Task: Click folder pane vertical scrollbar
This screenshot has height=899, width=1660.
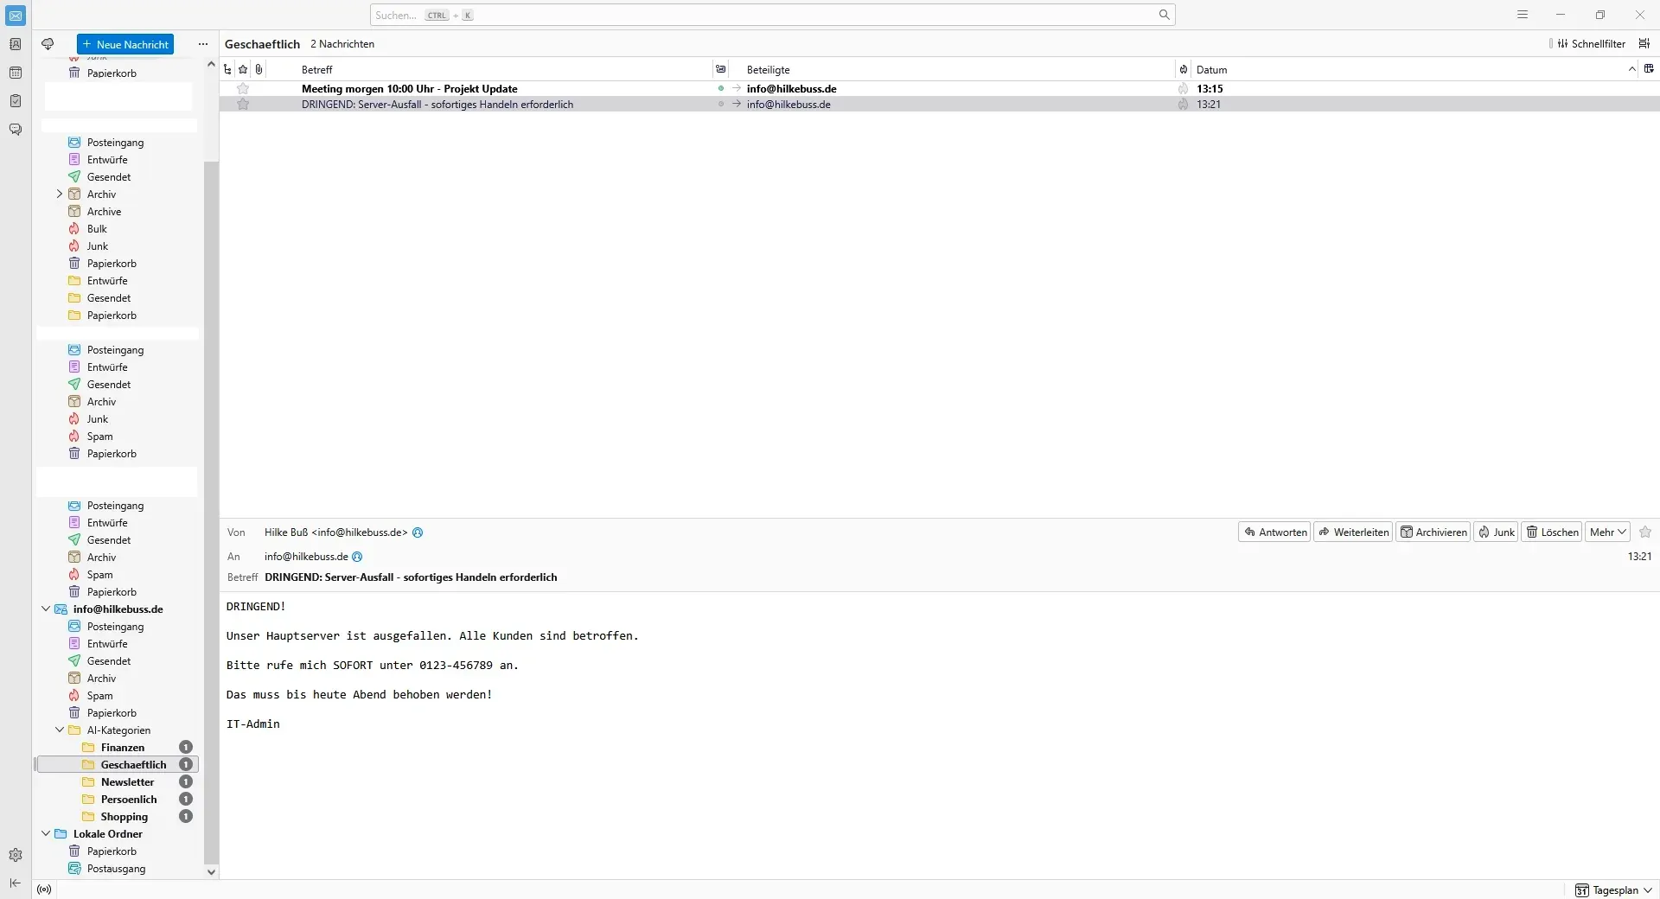Action: pos(211,512)
